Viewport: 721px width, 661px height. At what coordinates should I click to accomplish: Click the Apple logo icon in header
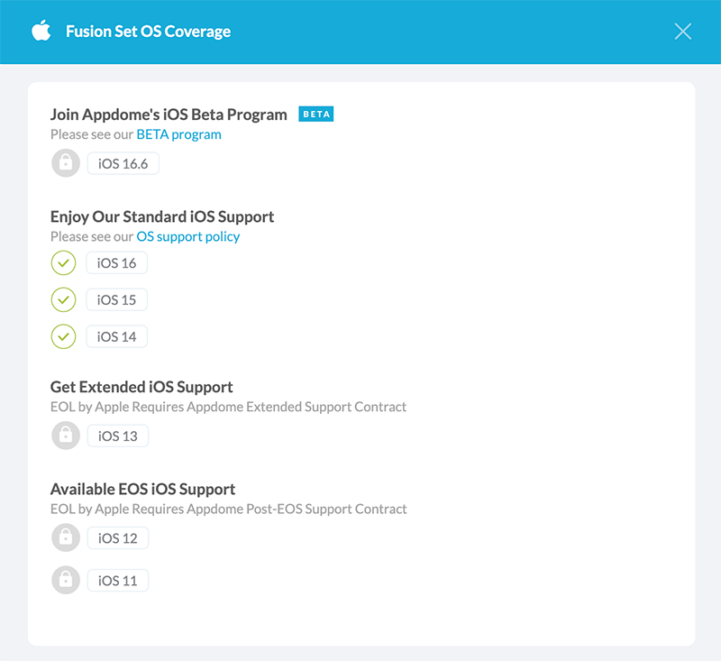(x=41, y=32)
